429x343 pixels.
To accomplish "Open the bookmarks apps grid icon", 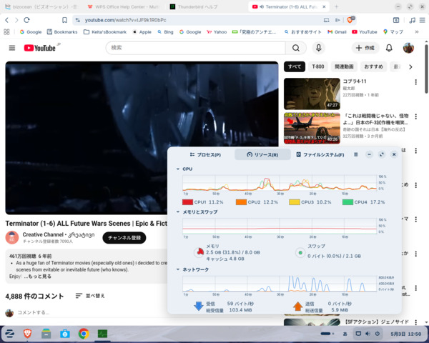I will click(x=7, y=32).
